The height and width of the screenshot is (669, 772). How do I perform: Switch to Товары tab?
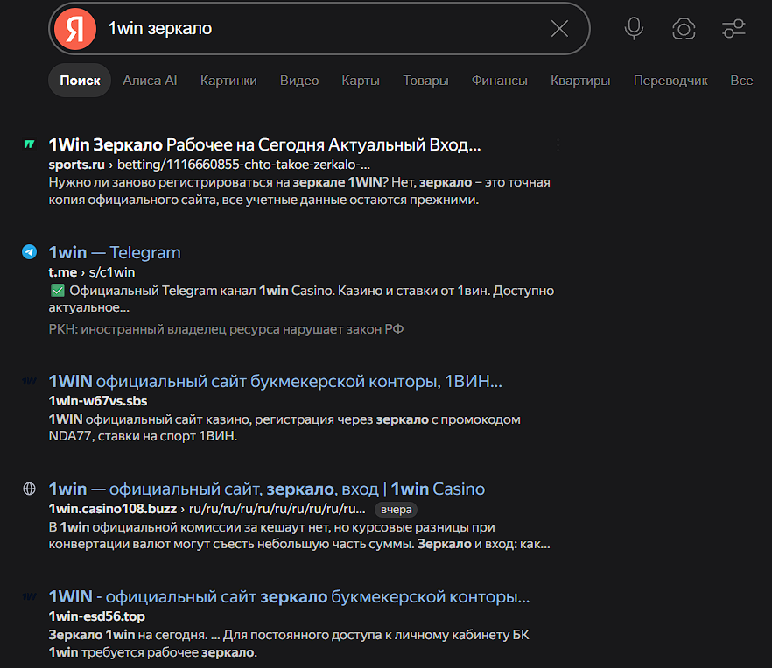(x=425, y=81)
